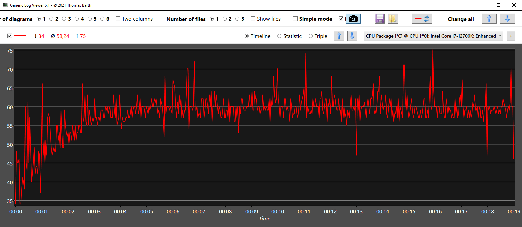Enable Simple mode checkbox
522x227 pixels.
point(295,19)
